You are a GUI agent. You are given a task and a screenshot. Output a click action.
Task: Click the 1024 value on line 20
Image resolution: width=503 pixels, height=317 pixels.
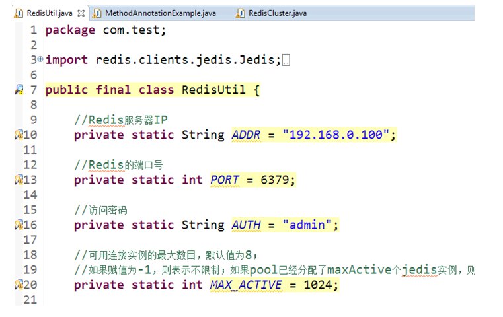coord(317,285)
